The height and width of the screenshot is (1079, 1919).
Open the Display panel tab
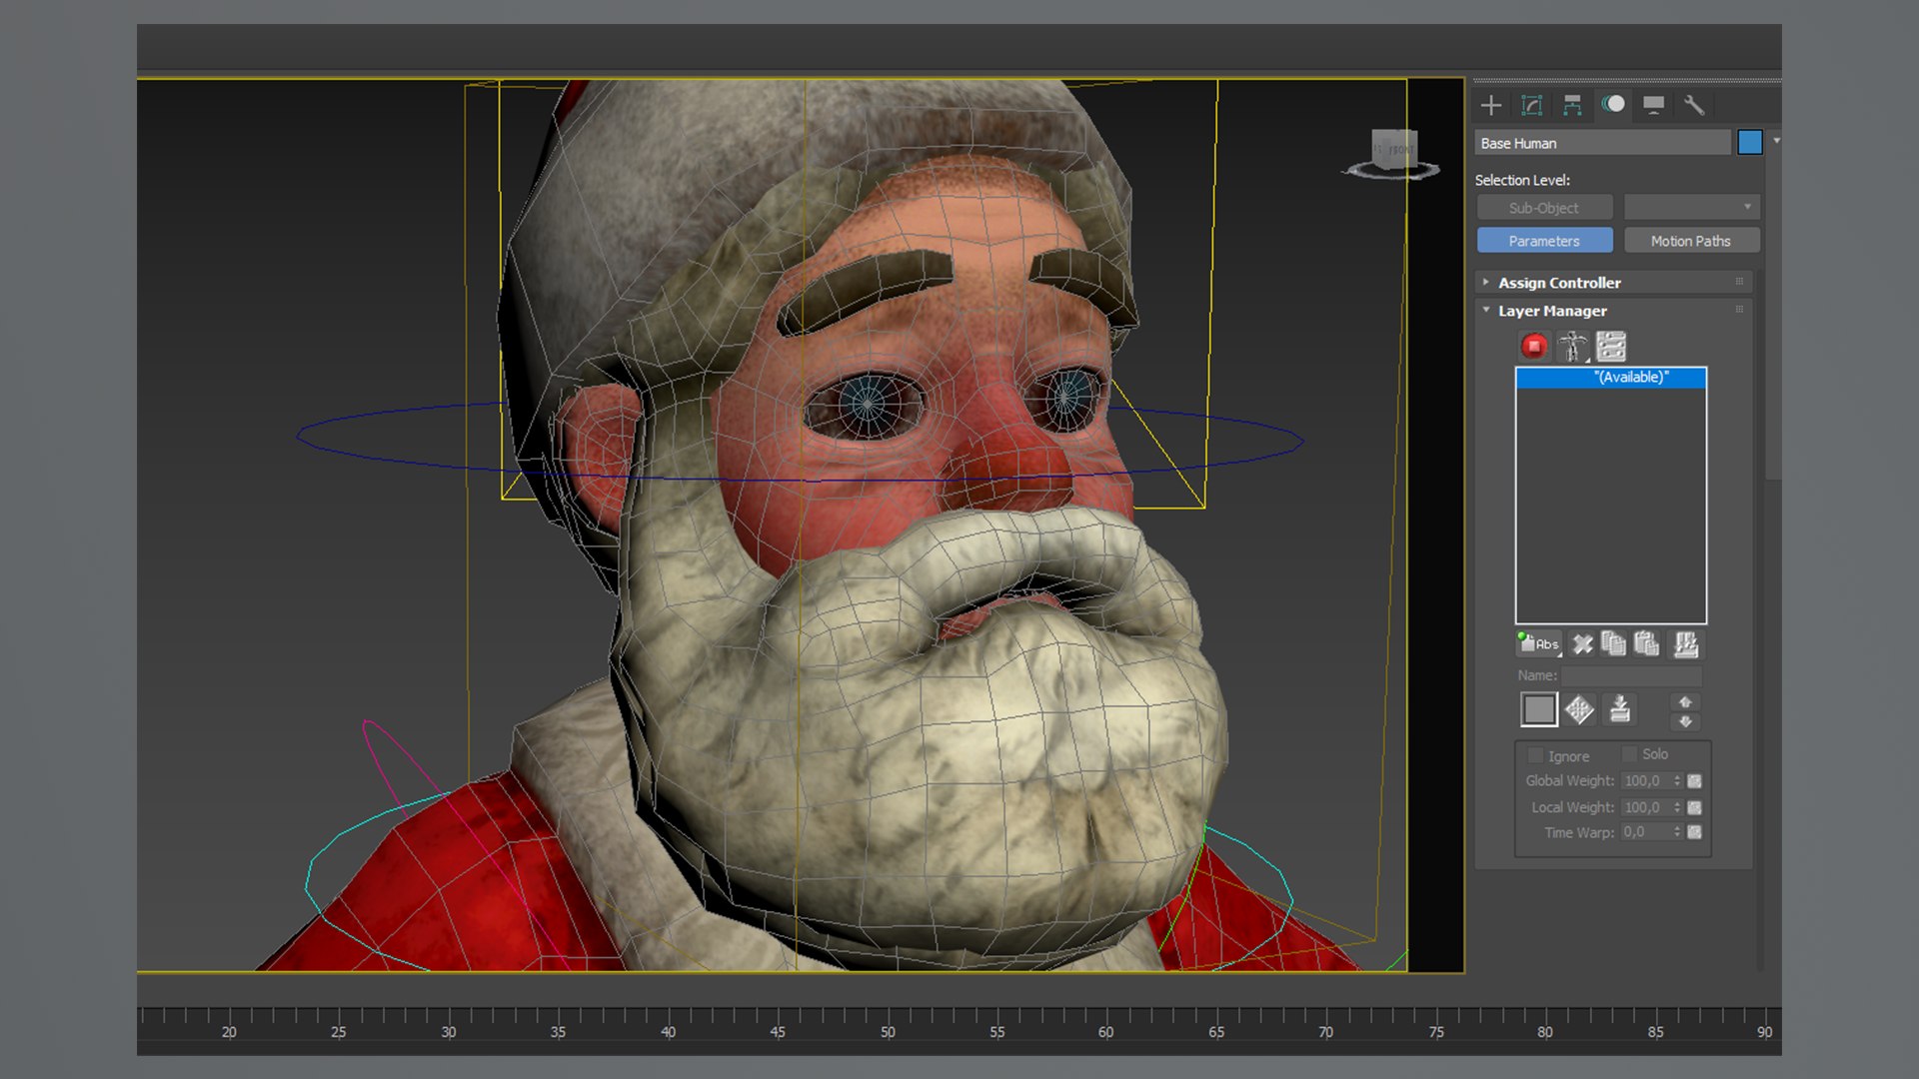(x=1653, y=105)
